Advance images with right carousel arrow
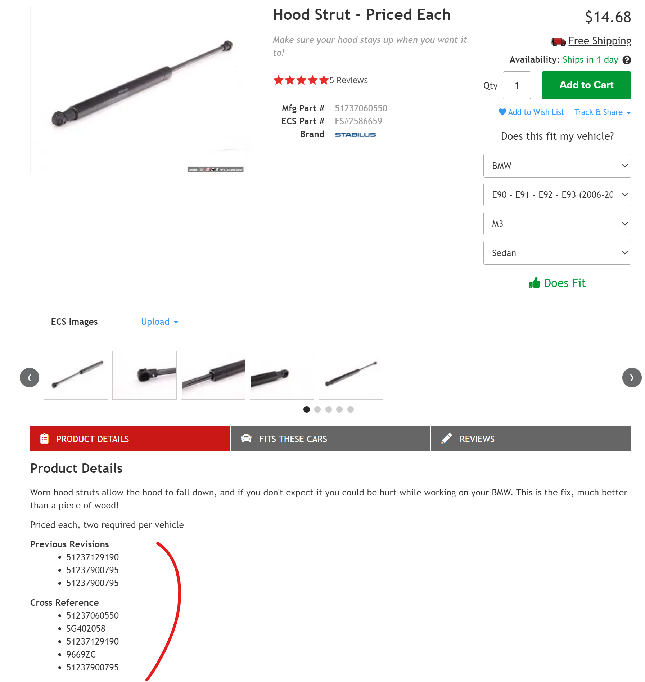 coord(632,377)
